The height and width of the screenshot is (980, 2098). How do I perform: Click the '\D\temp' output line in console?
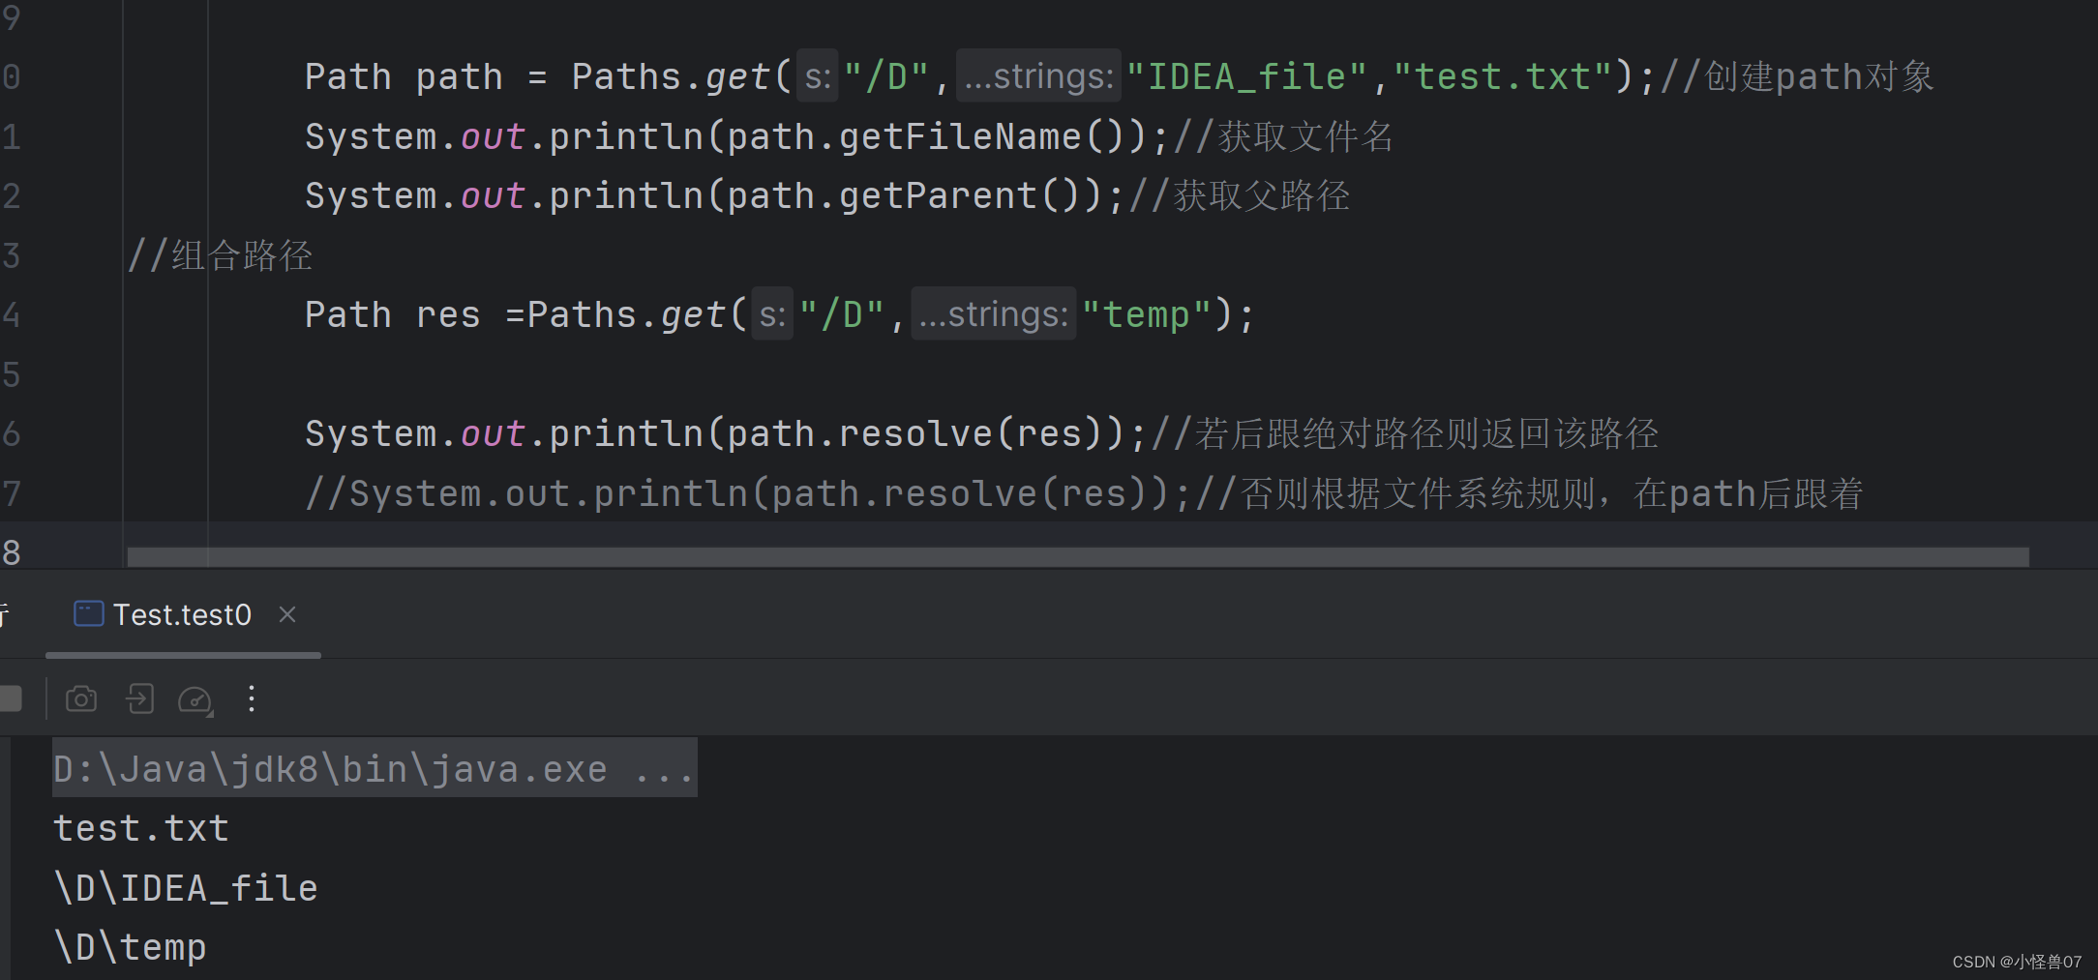(129, 946)
